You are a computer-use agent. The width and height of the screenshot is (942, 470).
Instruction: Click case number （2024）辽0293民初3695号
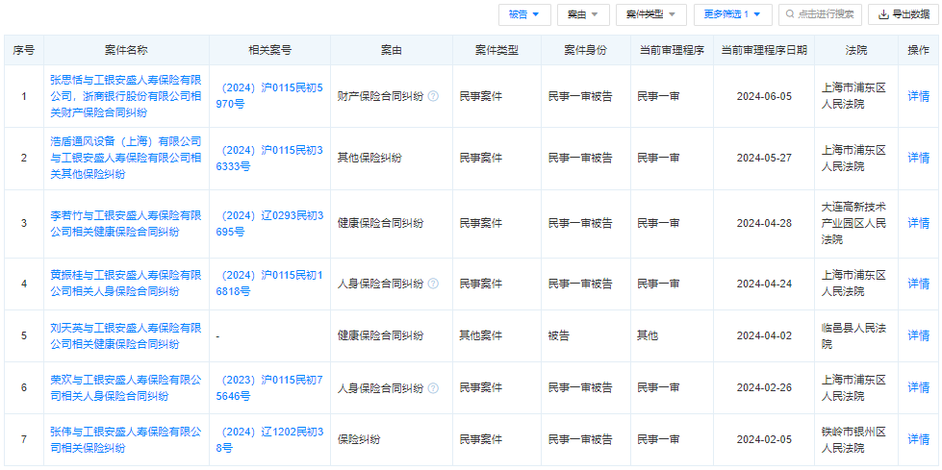[x=269, y=223]
